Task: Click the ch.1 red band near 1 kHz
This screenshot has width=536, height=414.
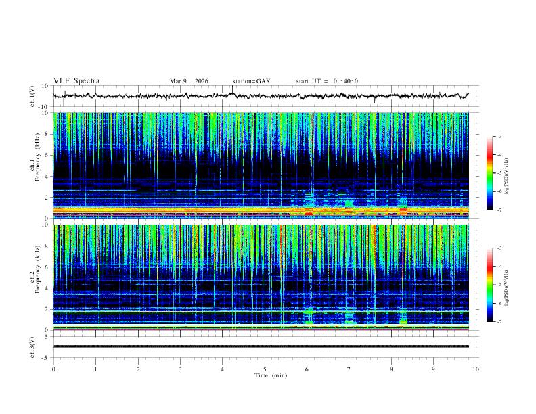Action: click(261, 210)
